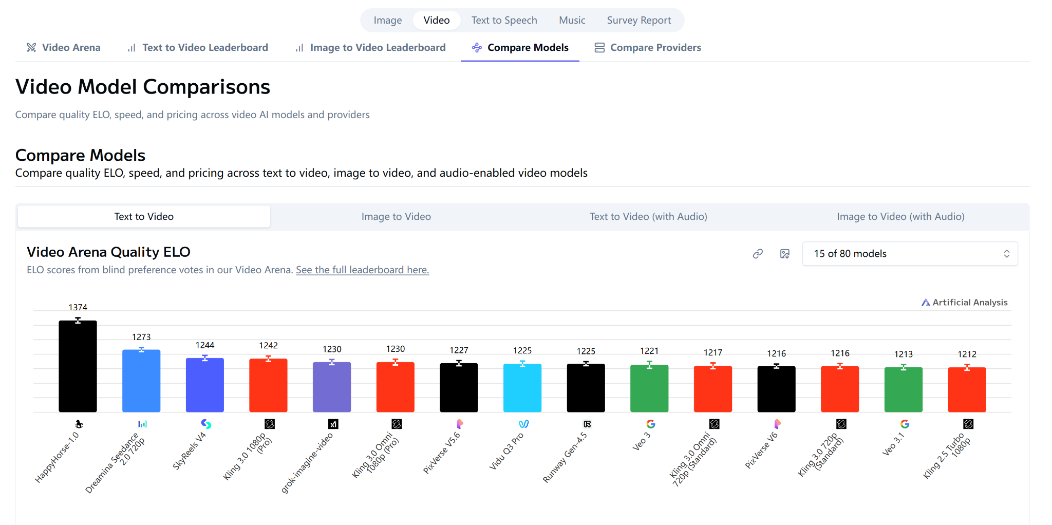The height and width of the screenshot is (525, 1052).
Task: Click the HappyHorse-1.0 logo icon below chart
Action: (x=79, y=424)
